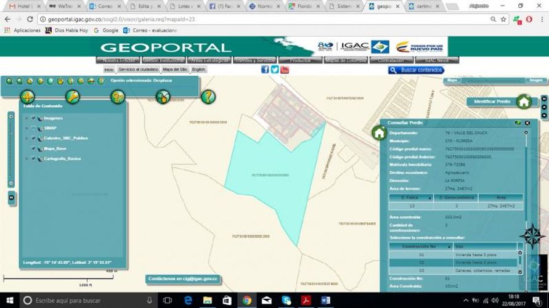
Task: Open the Contratación menu
Action: click(391, 60)
